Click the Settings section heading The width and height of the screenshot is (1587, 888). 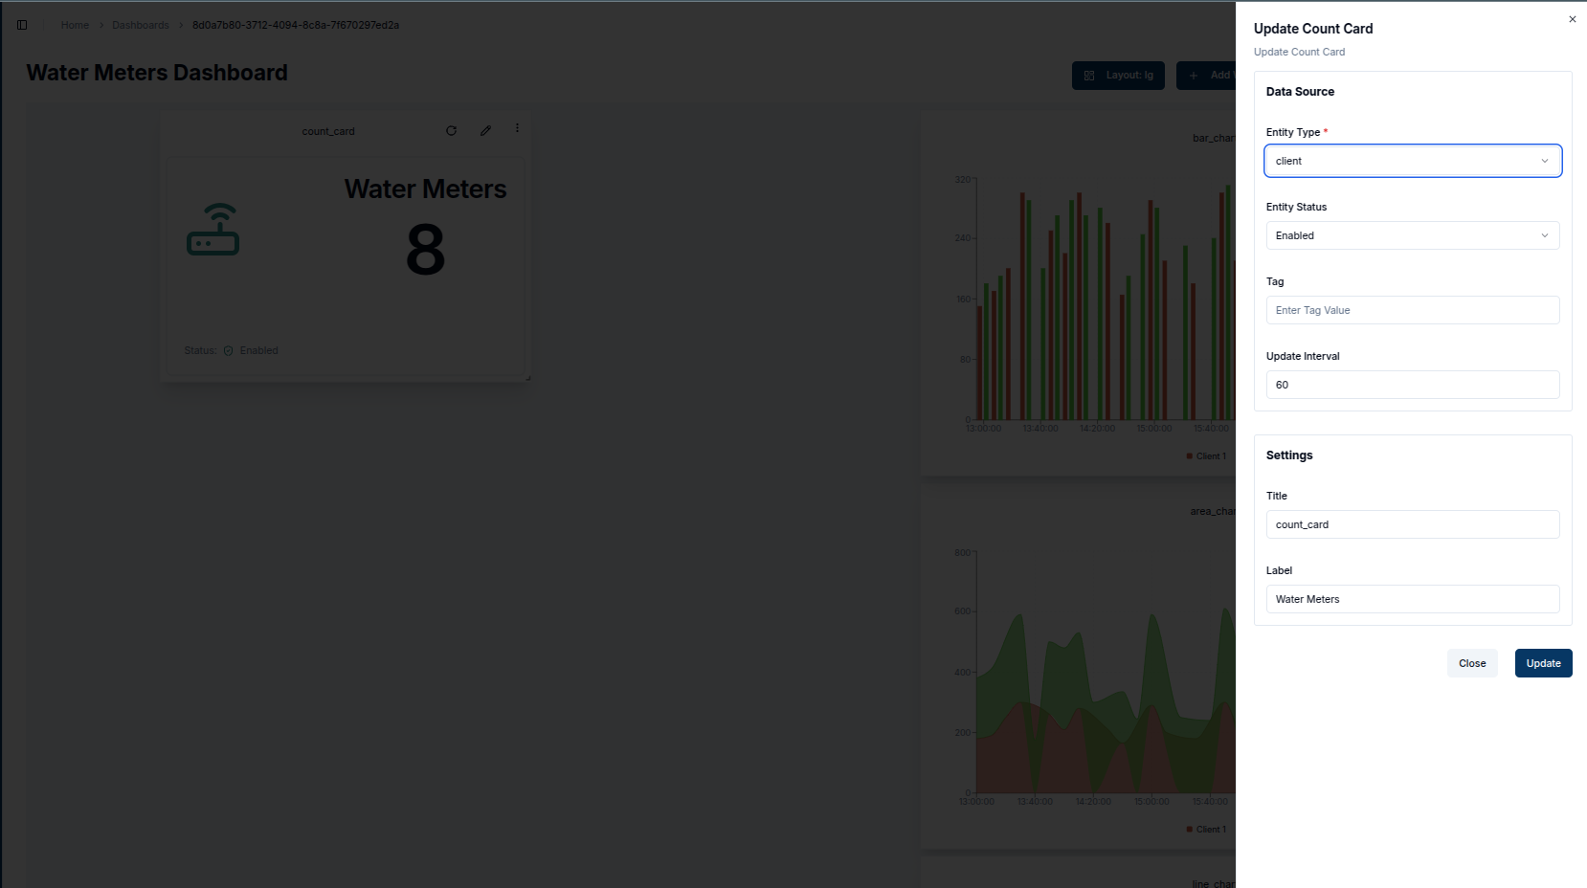coord(1289,455)
